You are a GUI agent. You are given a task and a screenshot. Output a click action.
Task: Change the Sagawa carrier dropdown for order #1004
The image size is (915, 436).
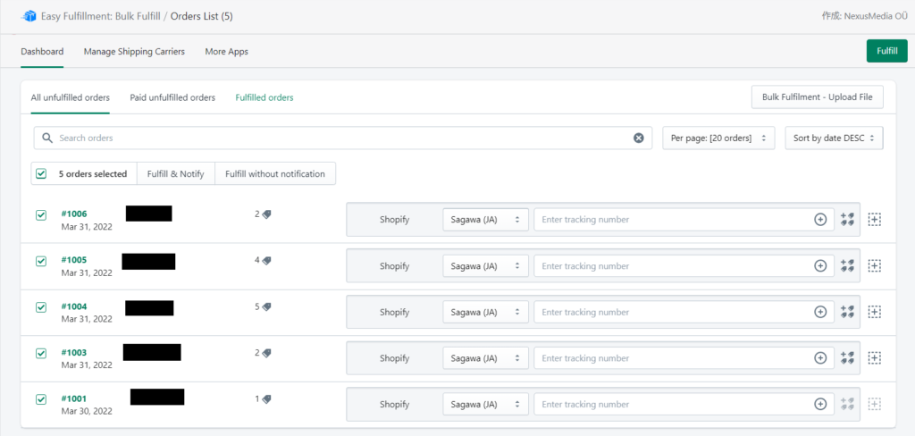pyautogui.click(x=485, y=312)
